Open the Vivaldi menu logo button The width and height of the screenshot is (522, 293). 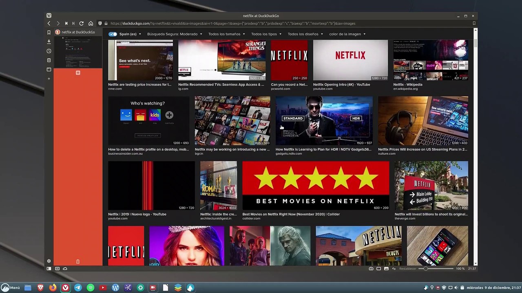click(49, 15)
